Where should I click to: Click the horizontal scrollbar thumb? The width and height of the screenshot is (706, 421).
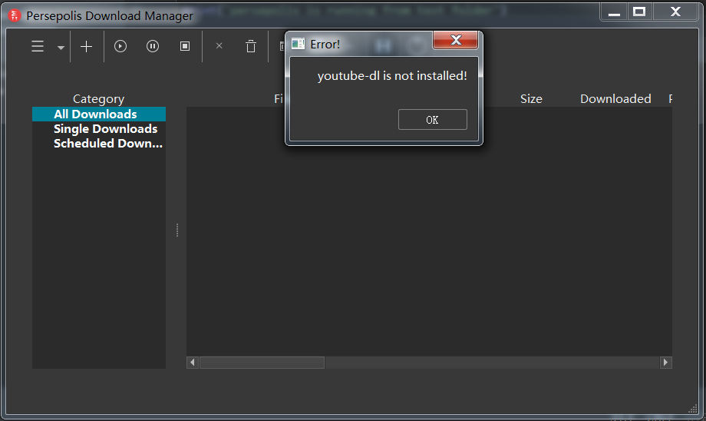[x=262, y=363]
